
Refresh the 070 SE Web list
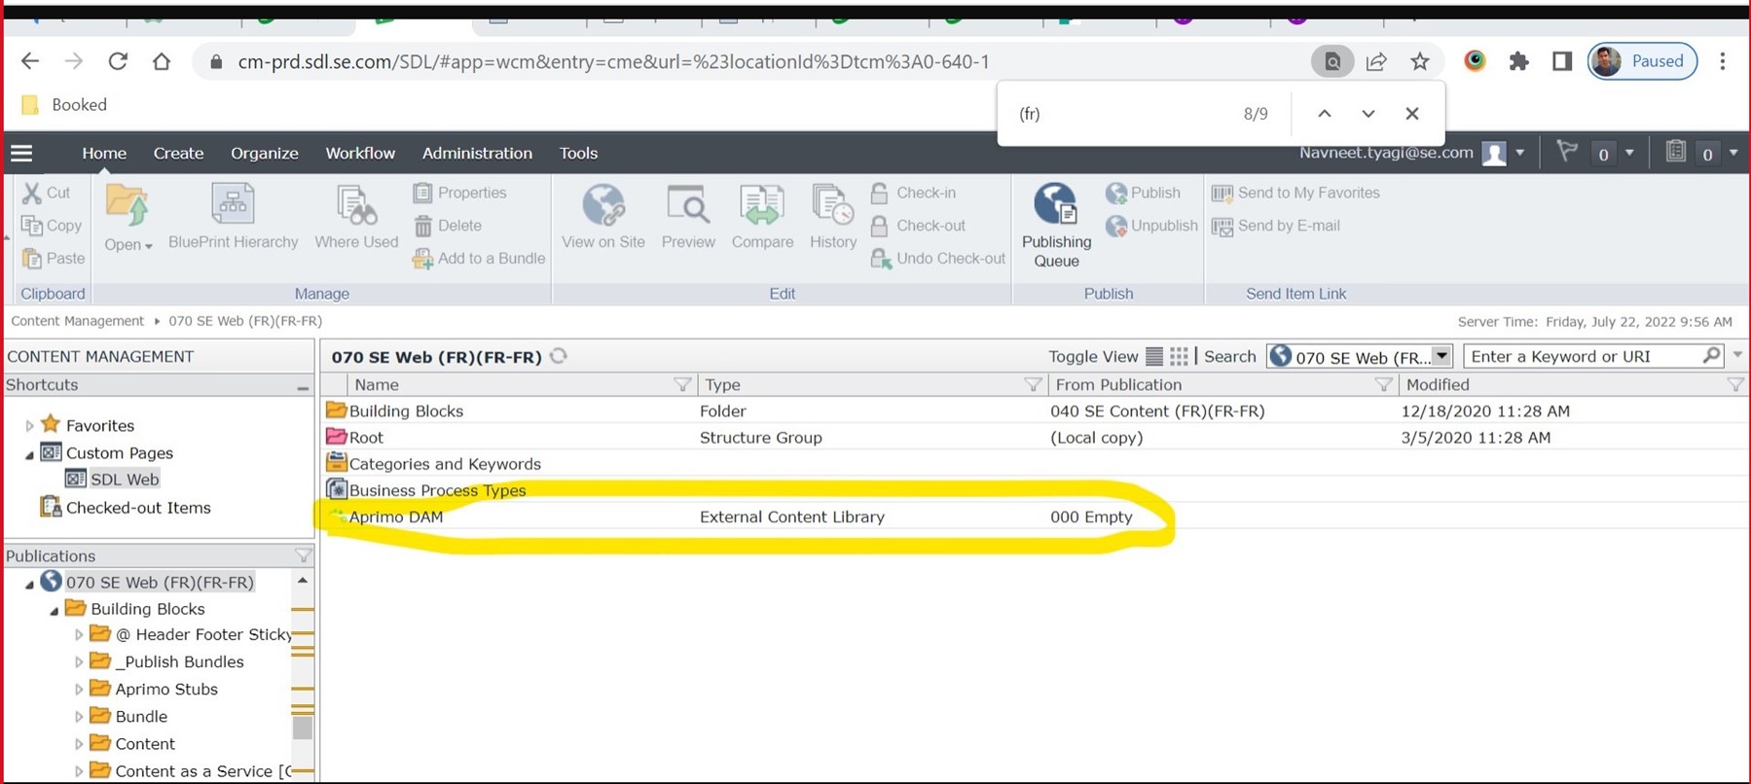pos(559,356)
